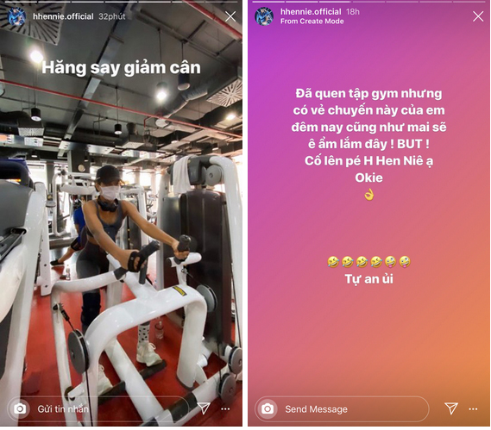Click hhennie.official username on left story
This screenshot has height=430, width=491.
63,16
